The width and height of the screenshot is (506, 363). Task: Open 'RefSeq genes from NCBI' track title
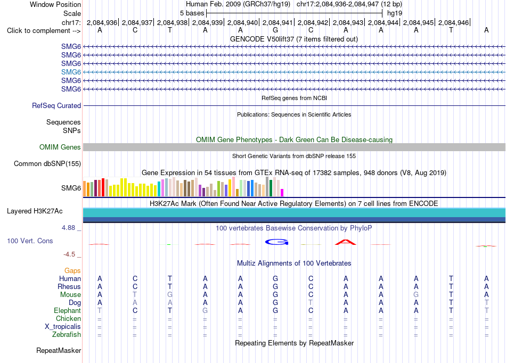click(x=295, y=98)
